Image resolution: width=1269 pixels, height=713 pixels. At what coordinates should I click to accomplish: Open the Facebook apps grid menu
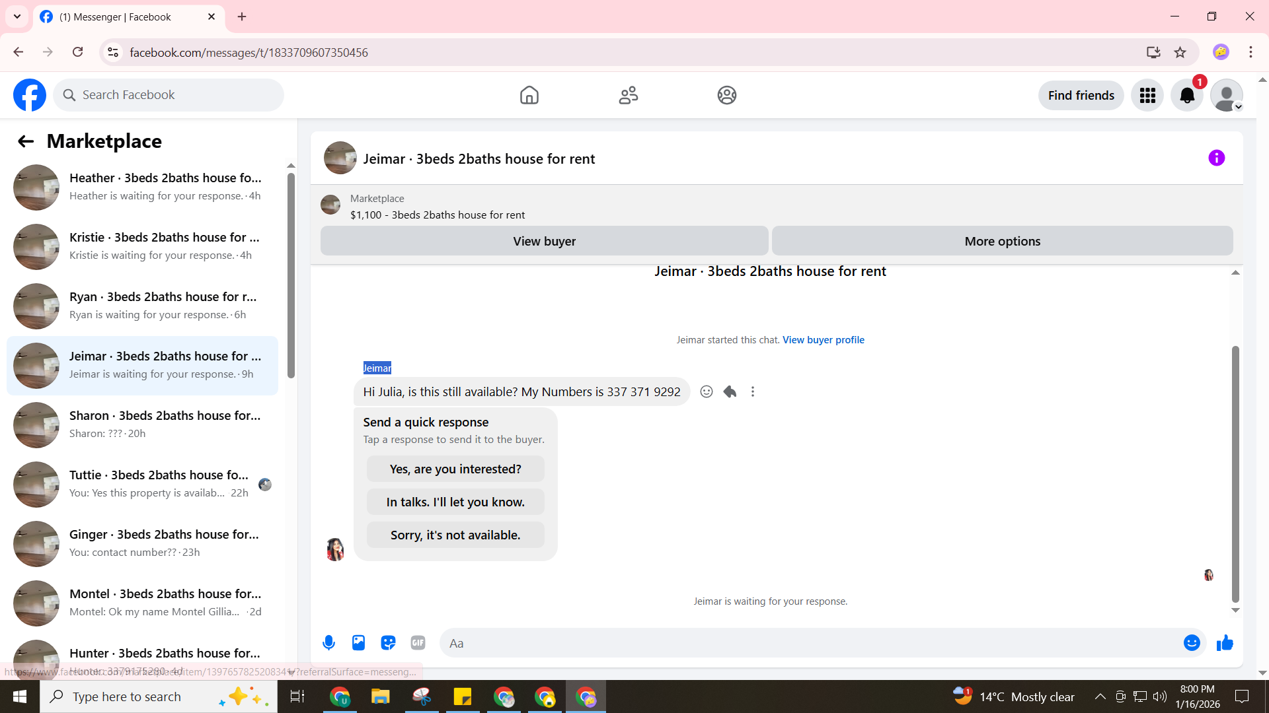1147,96
